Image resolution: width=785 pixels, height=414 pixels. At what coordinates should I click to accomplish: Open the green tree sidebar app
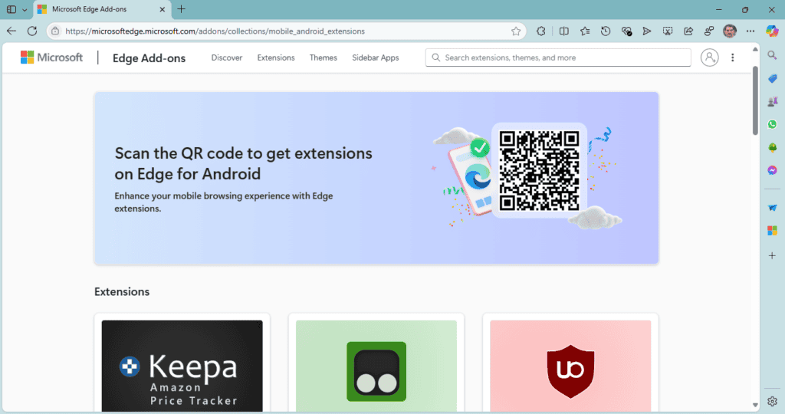(x=772, y=147)
